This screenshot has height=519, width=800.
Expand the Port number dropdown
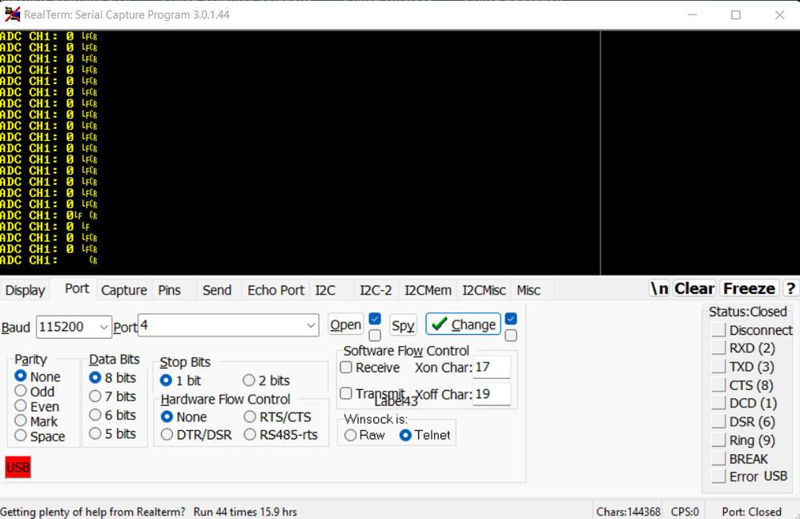coord(311,326)
